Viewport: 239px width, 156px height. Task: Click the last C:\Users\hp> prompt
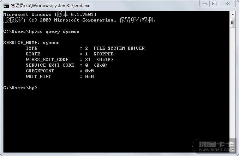(20, 88)
